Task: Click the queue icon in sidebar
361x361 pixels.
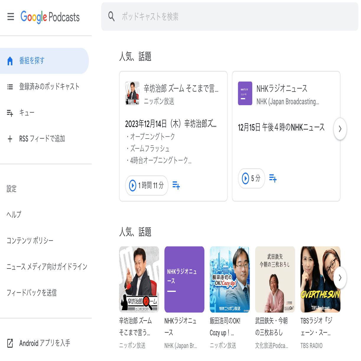Action: [x=10, y=113]
